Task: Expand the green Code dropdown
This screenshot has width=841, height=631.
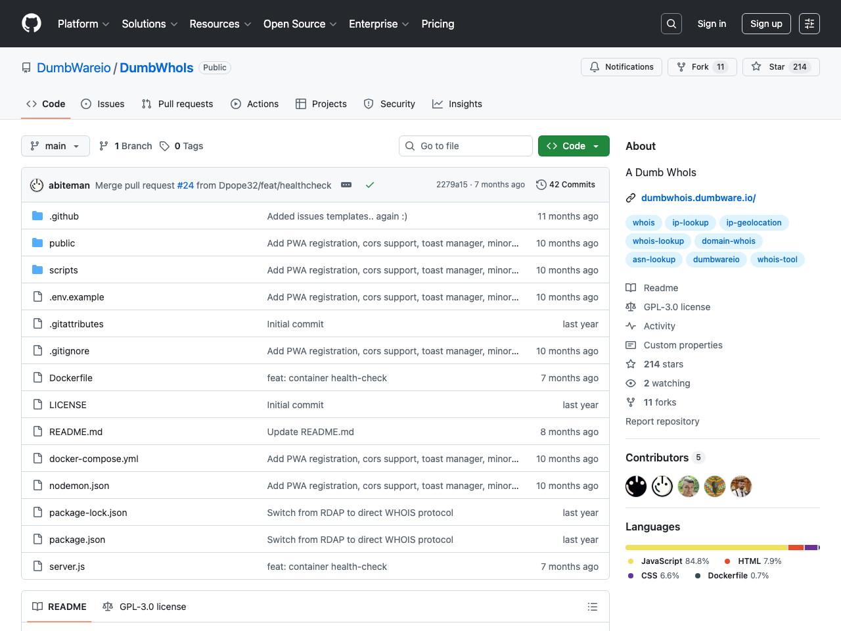Action: point(573,146)
